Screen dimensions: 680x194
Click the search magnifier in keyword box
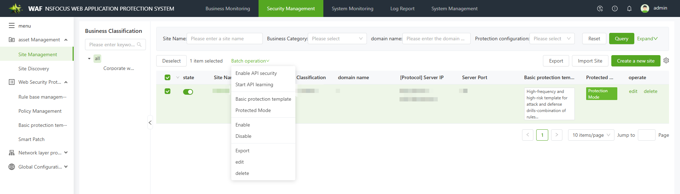[x=139, y=45]
